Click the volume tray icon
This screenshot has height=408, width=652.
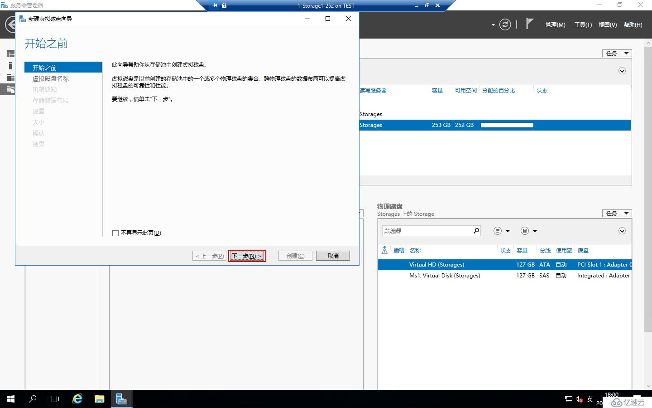pyautogui.click(x=579, y=399)
